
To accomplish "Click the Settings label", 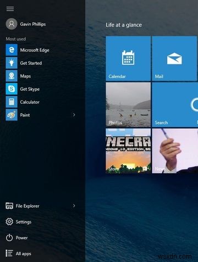I will 24,222.
